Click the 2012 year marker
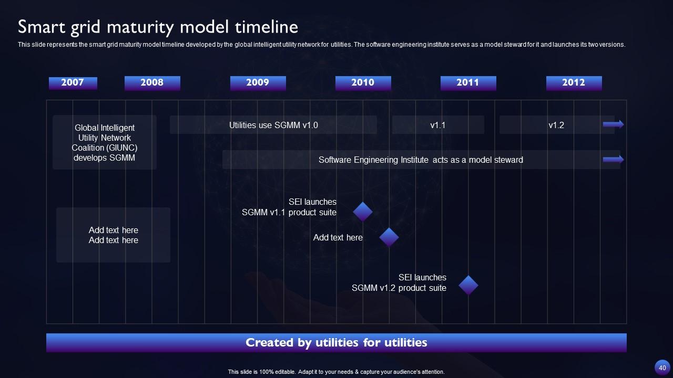 pos(574,82)
